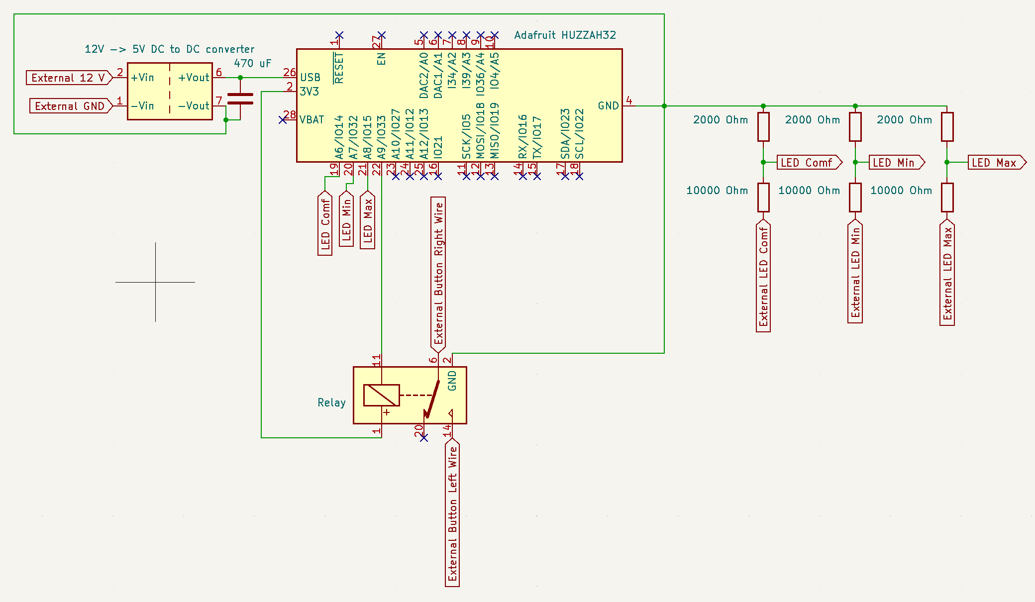The width and height of the screenshot is (1035, 602).
Task: Click the junction dot at +Vout pin 6
Action: coord(240,78)
